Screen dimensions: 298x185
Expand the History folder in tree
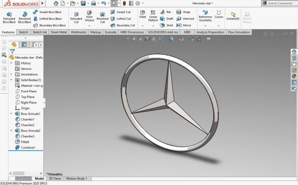(x=11, y=63)
